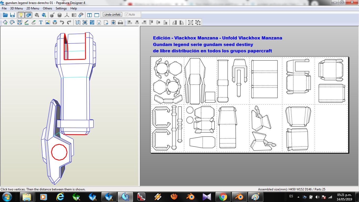The width and height of the screenshot is (359, 202).
Task: Switch to single-pane window layout
Action: (97, 15)
